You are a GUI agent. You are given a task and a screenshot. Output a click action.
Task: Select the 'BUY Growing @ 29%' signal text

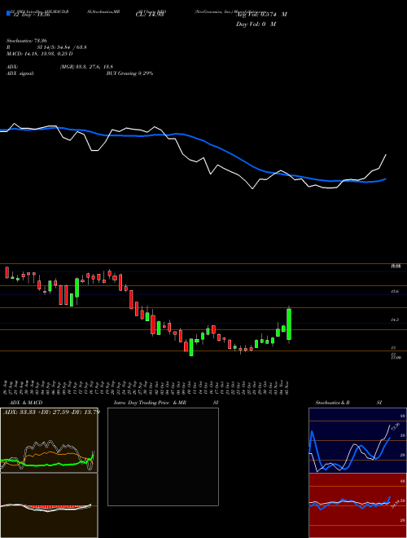129,73
